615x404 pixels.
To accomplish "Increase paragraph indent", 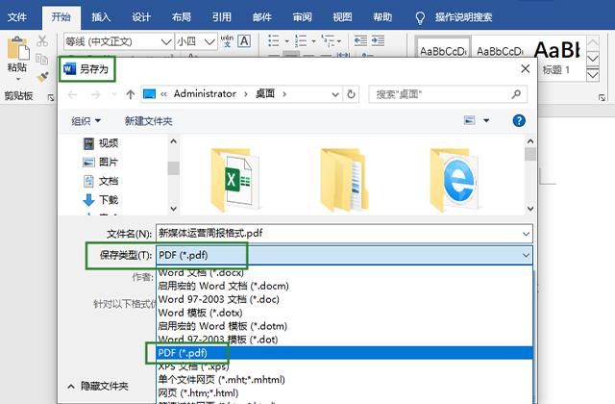I will coord(378,40).
